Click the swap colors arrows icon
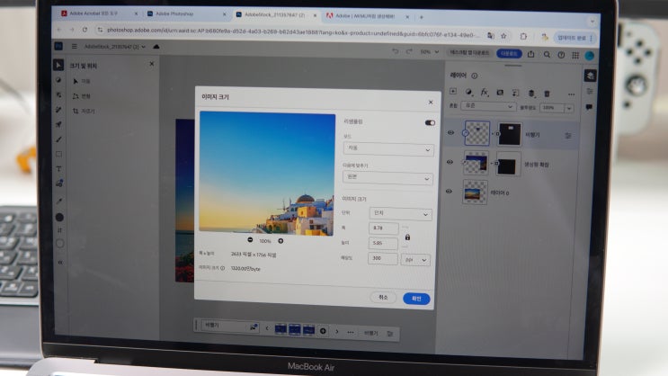The width and height of the screenshot is (668, 376). click(x=59, y=230)
